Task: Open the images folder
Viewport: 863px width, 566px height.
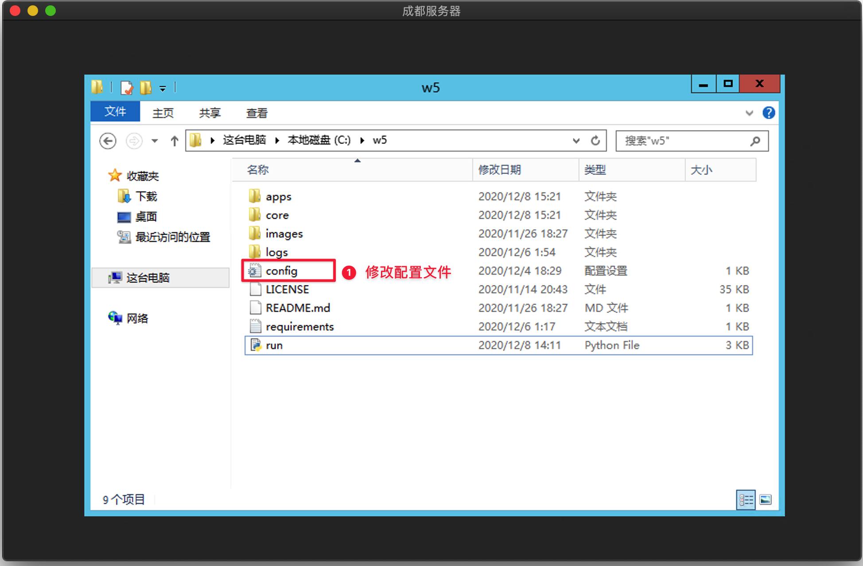Action: click(x=284, y=233)
